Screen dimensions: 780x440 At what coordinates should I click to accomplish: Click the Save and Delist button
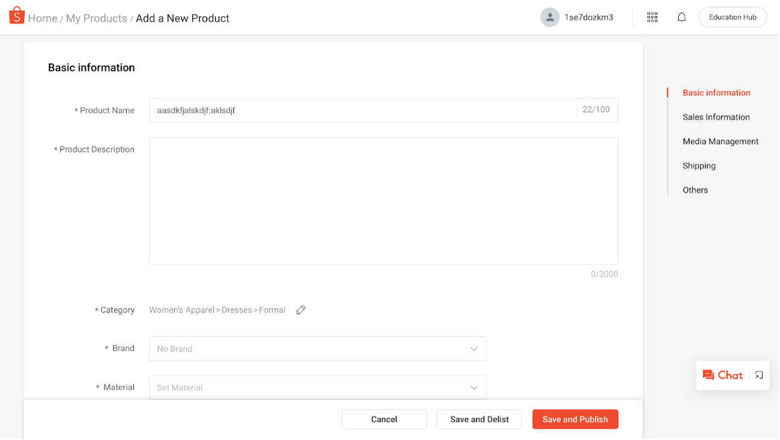[479, 419]
